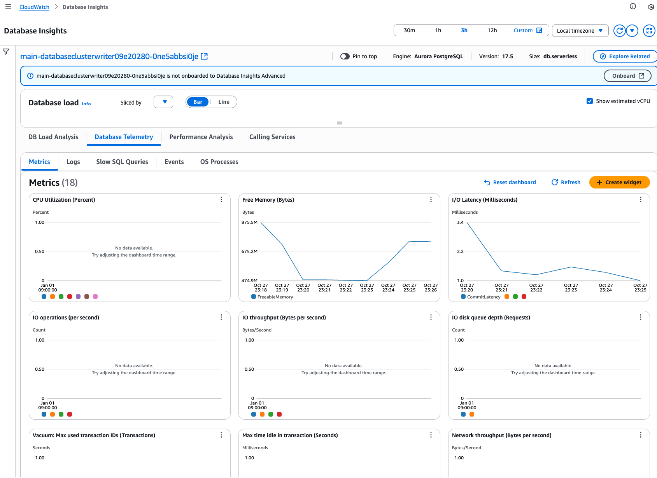Toggle the Pin to top switch
The width and height of the screenshot is (657, 478).
click(345, 56)
